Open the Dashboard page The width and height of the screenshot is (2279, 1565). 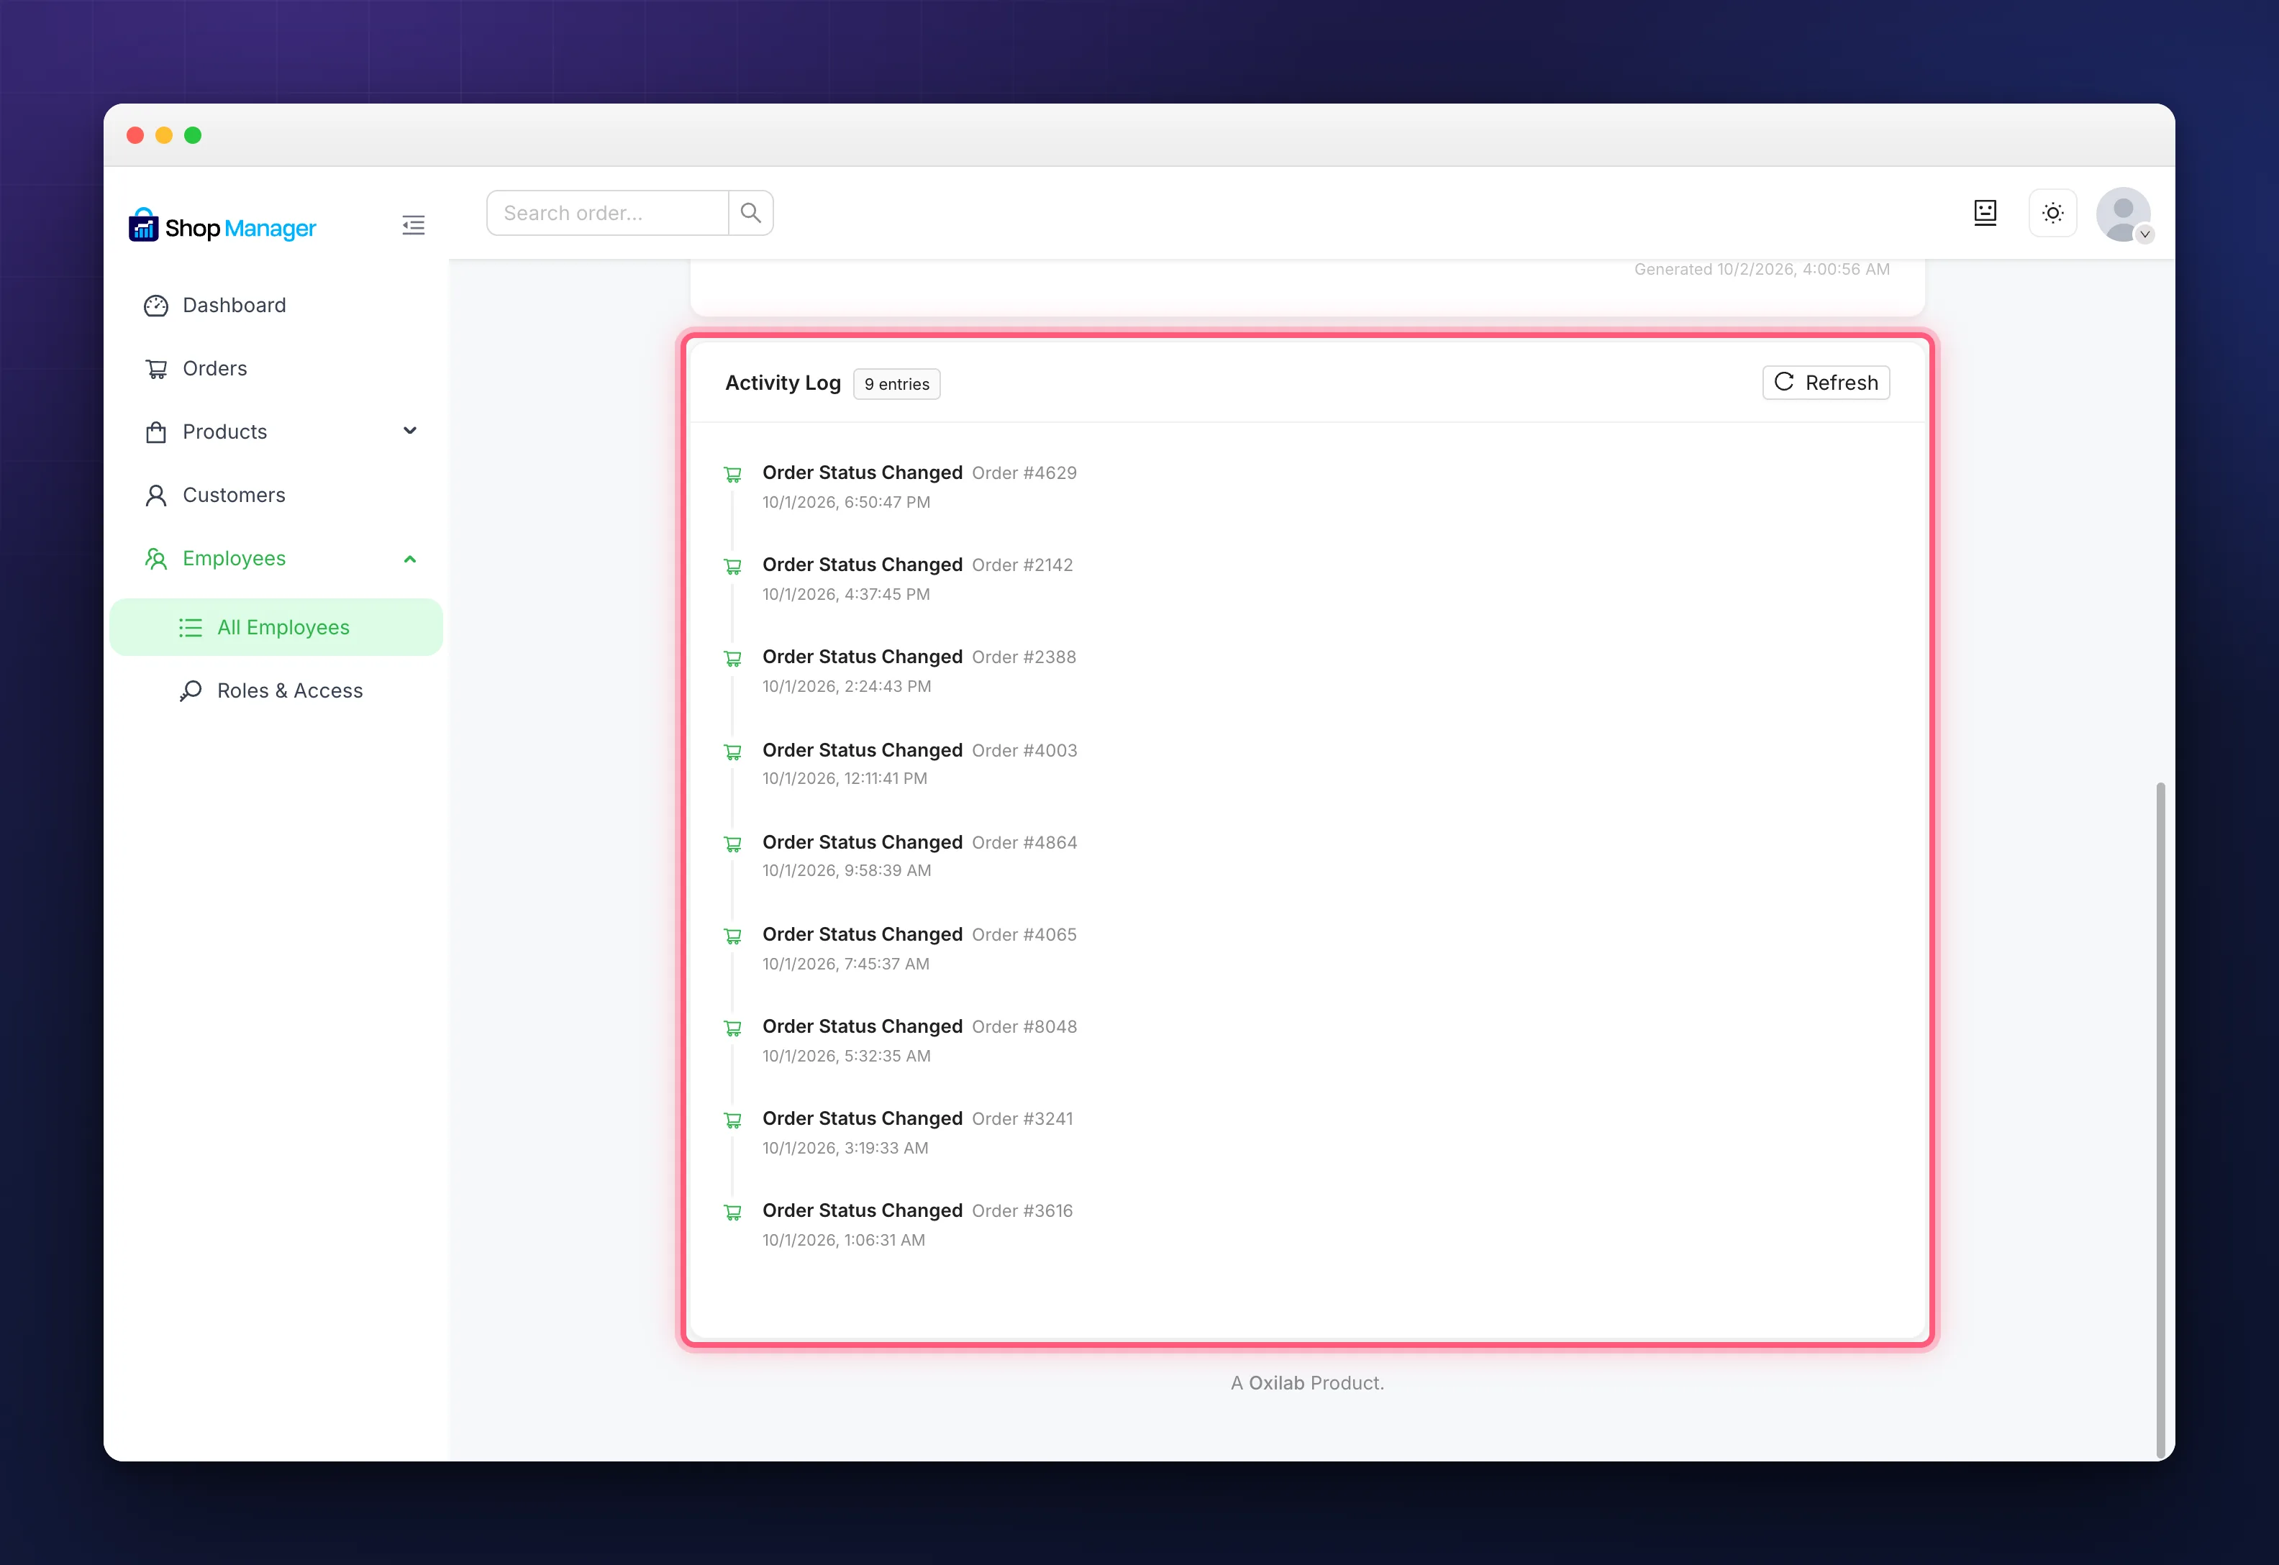point(276,305)
